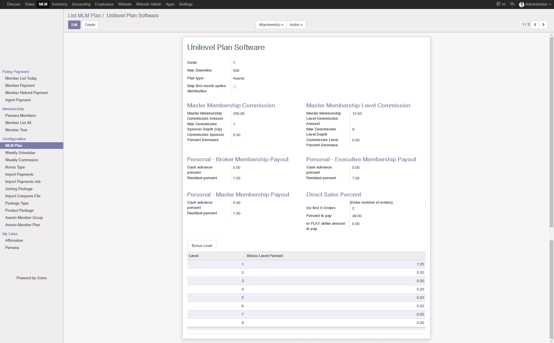Select the Member Tree sidebar item
The height and width of the screenshot is (343, 554).
16,130
